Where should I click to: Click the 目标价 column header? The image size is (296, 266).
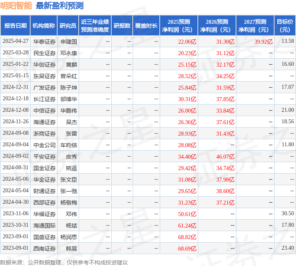point(285,26)
